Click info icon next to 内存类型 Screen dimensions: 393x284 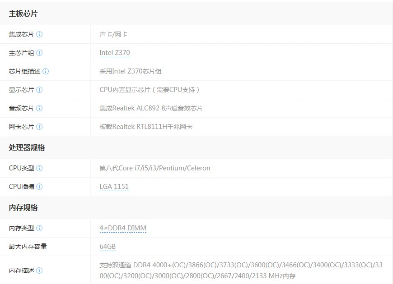[x=39, y=228]
